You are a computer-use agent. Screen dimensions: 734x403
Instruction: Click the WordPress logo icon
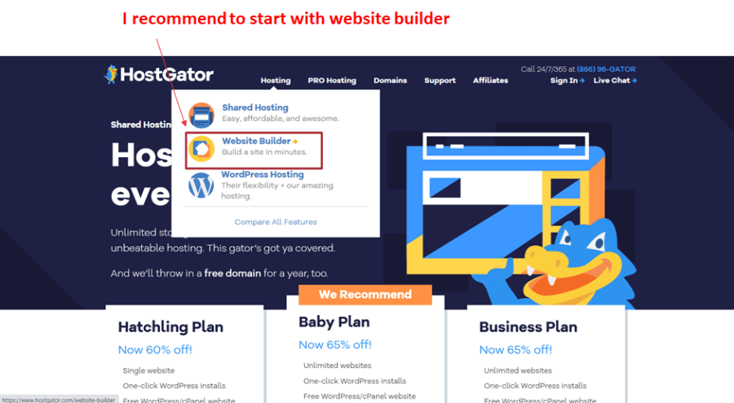point(201,185)
